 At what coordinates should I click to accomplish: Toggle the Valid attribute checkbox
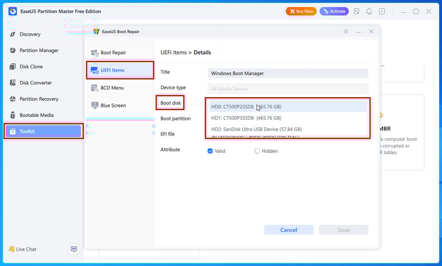(x=210, y=151)
